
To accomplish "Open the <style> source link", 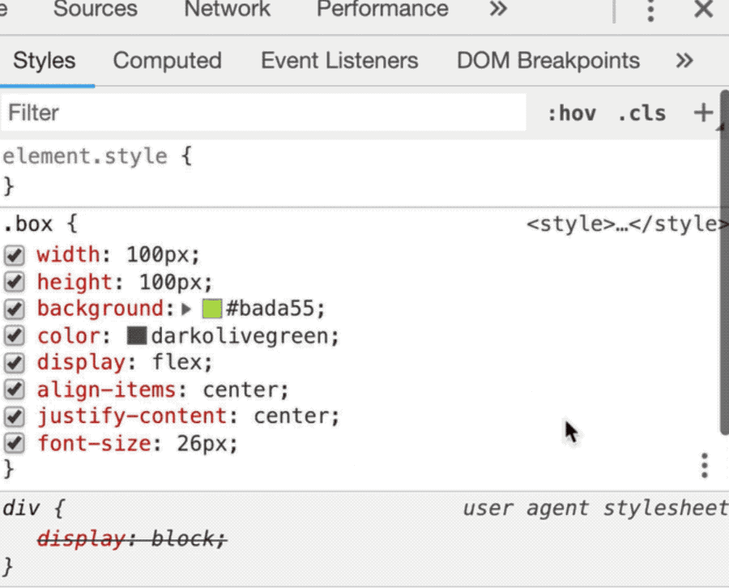I will tap(622, 224).
